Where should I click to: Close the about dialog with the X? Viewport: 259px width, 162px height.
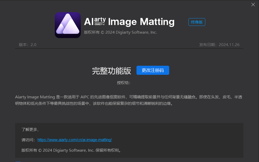click(253, 4)
